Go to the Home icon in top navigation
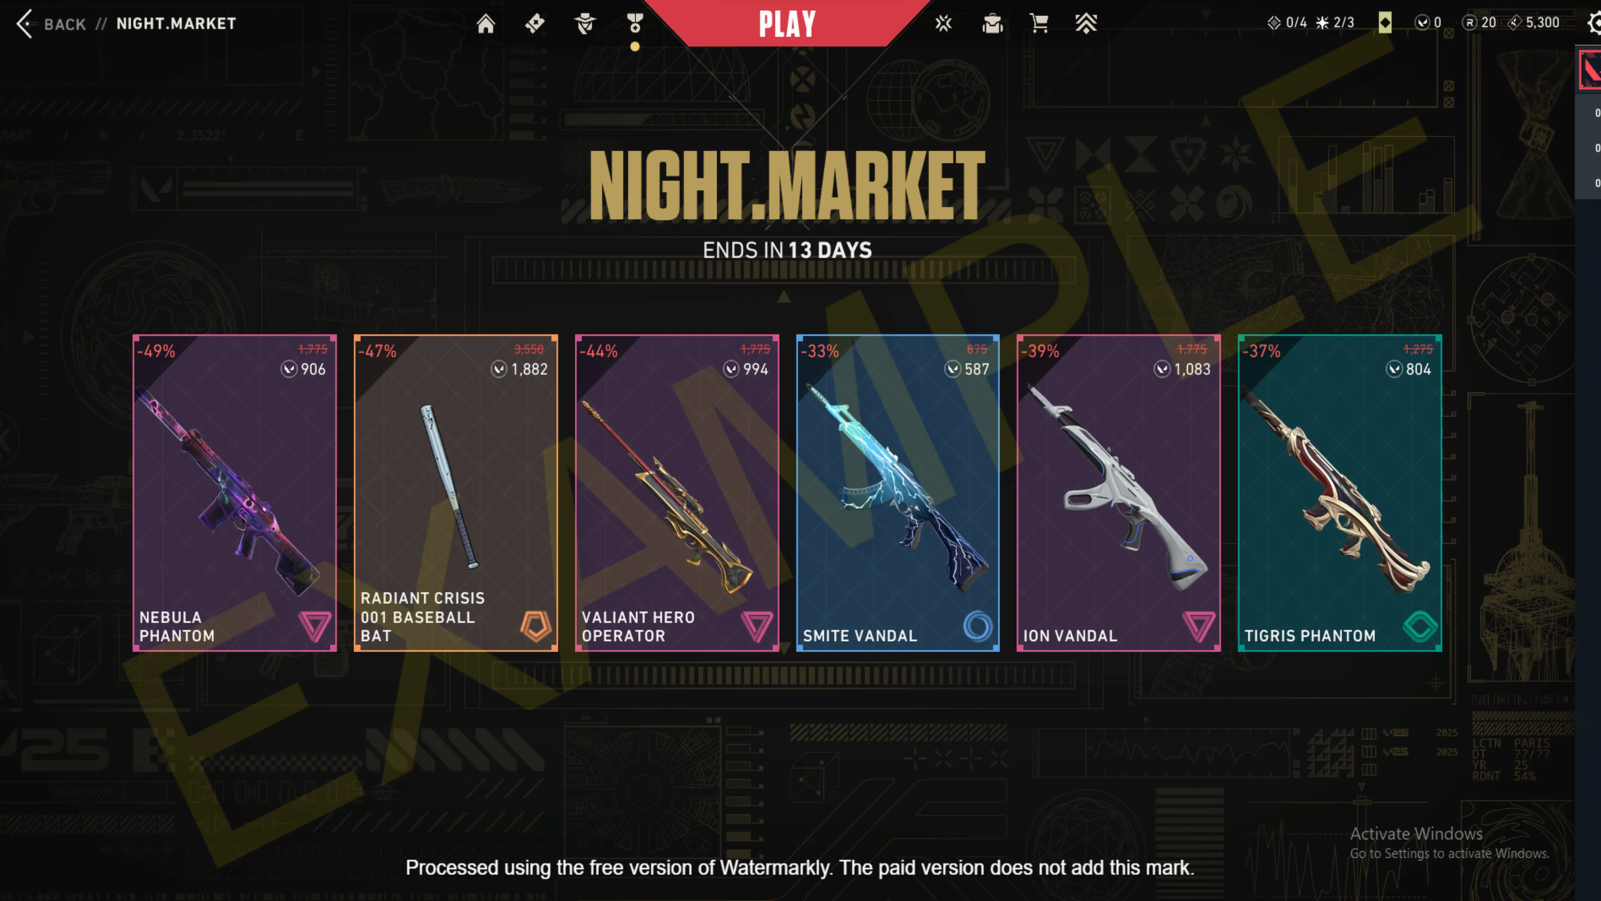 tap(485, 24)
